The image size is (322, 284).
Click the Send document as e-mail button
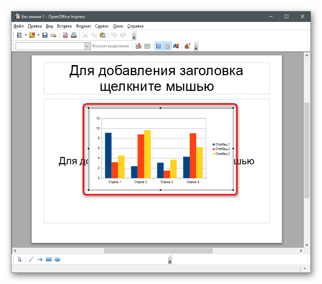(x=54, y=35)
